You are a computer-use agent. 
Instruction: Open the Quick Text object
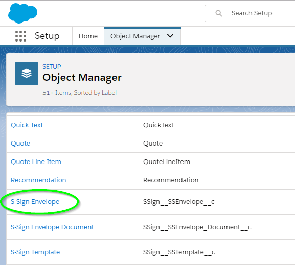[x=27, y=125]
